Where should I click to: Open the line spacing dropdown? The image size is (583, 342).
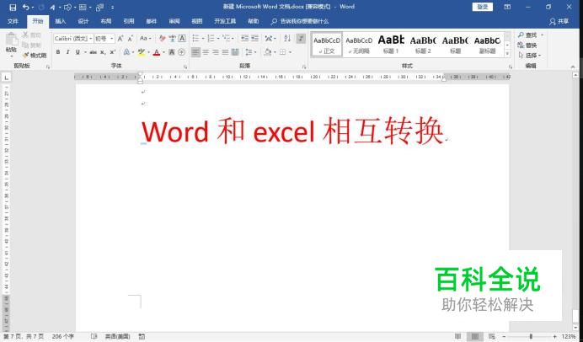[x=250, y=52]
